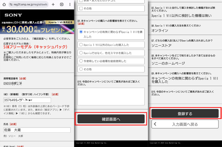222x147 pixels.
Task: Tap the site settings icon in address bar
Action: 11,5
